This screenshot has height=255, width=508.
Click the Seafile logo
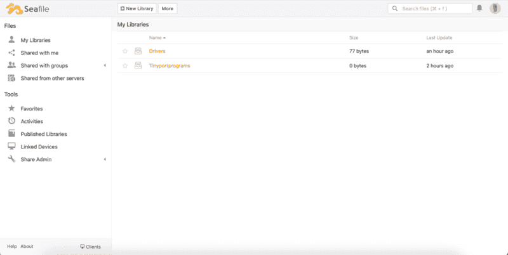25,9
